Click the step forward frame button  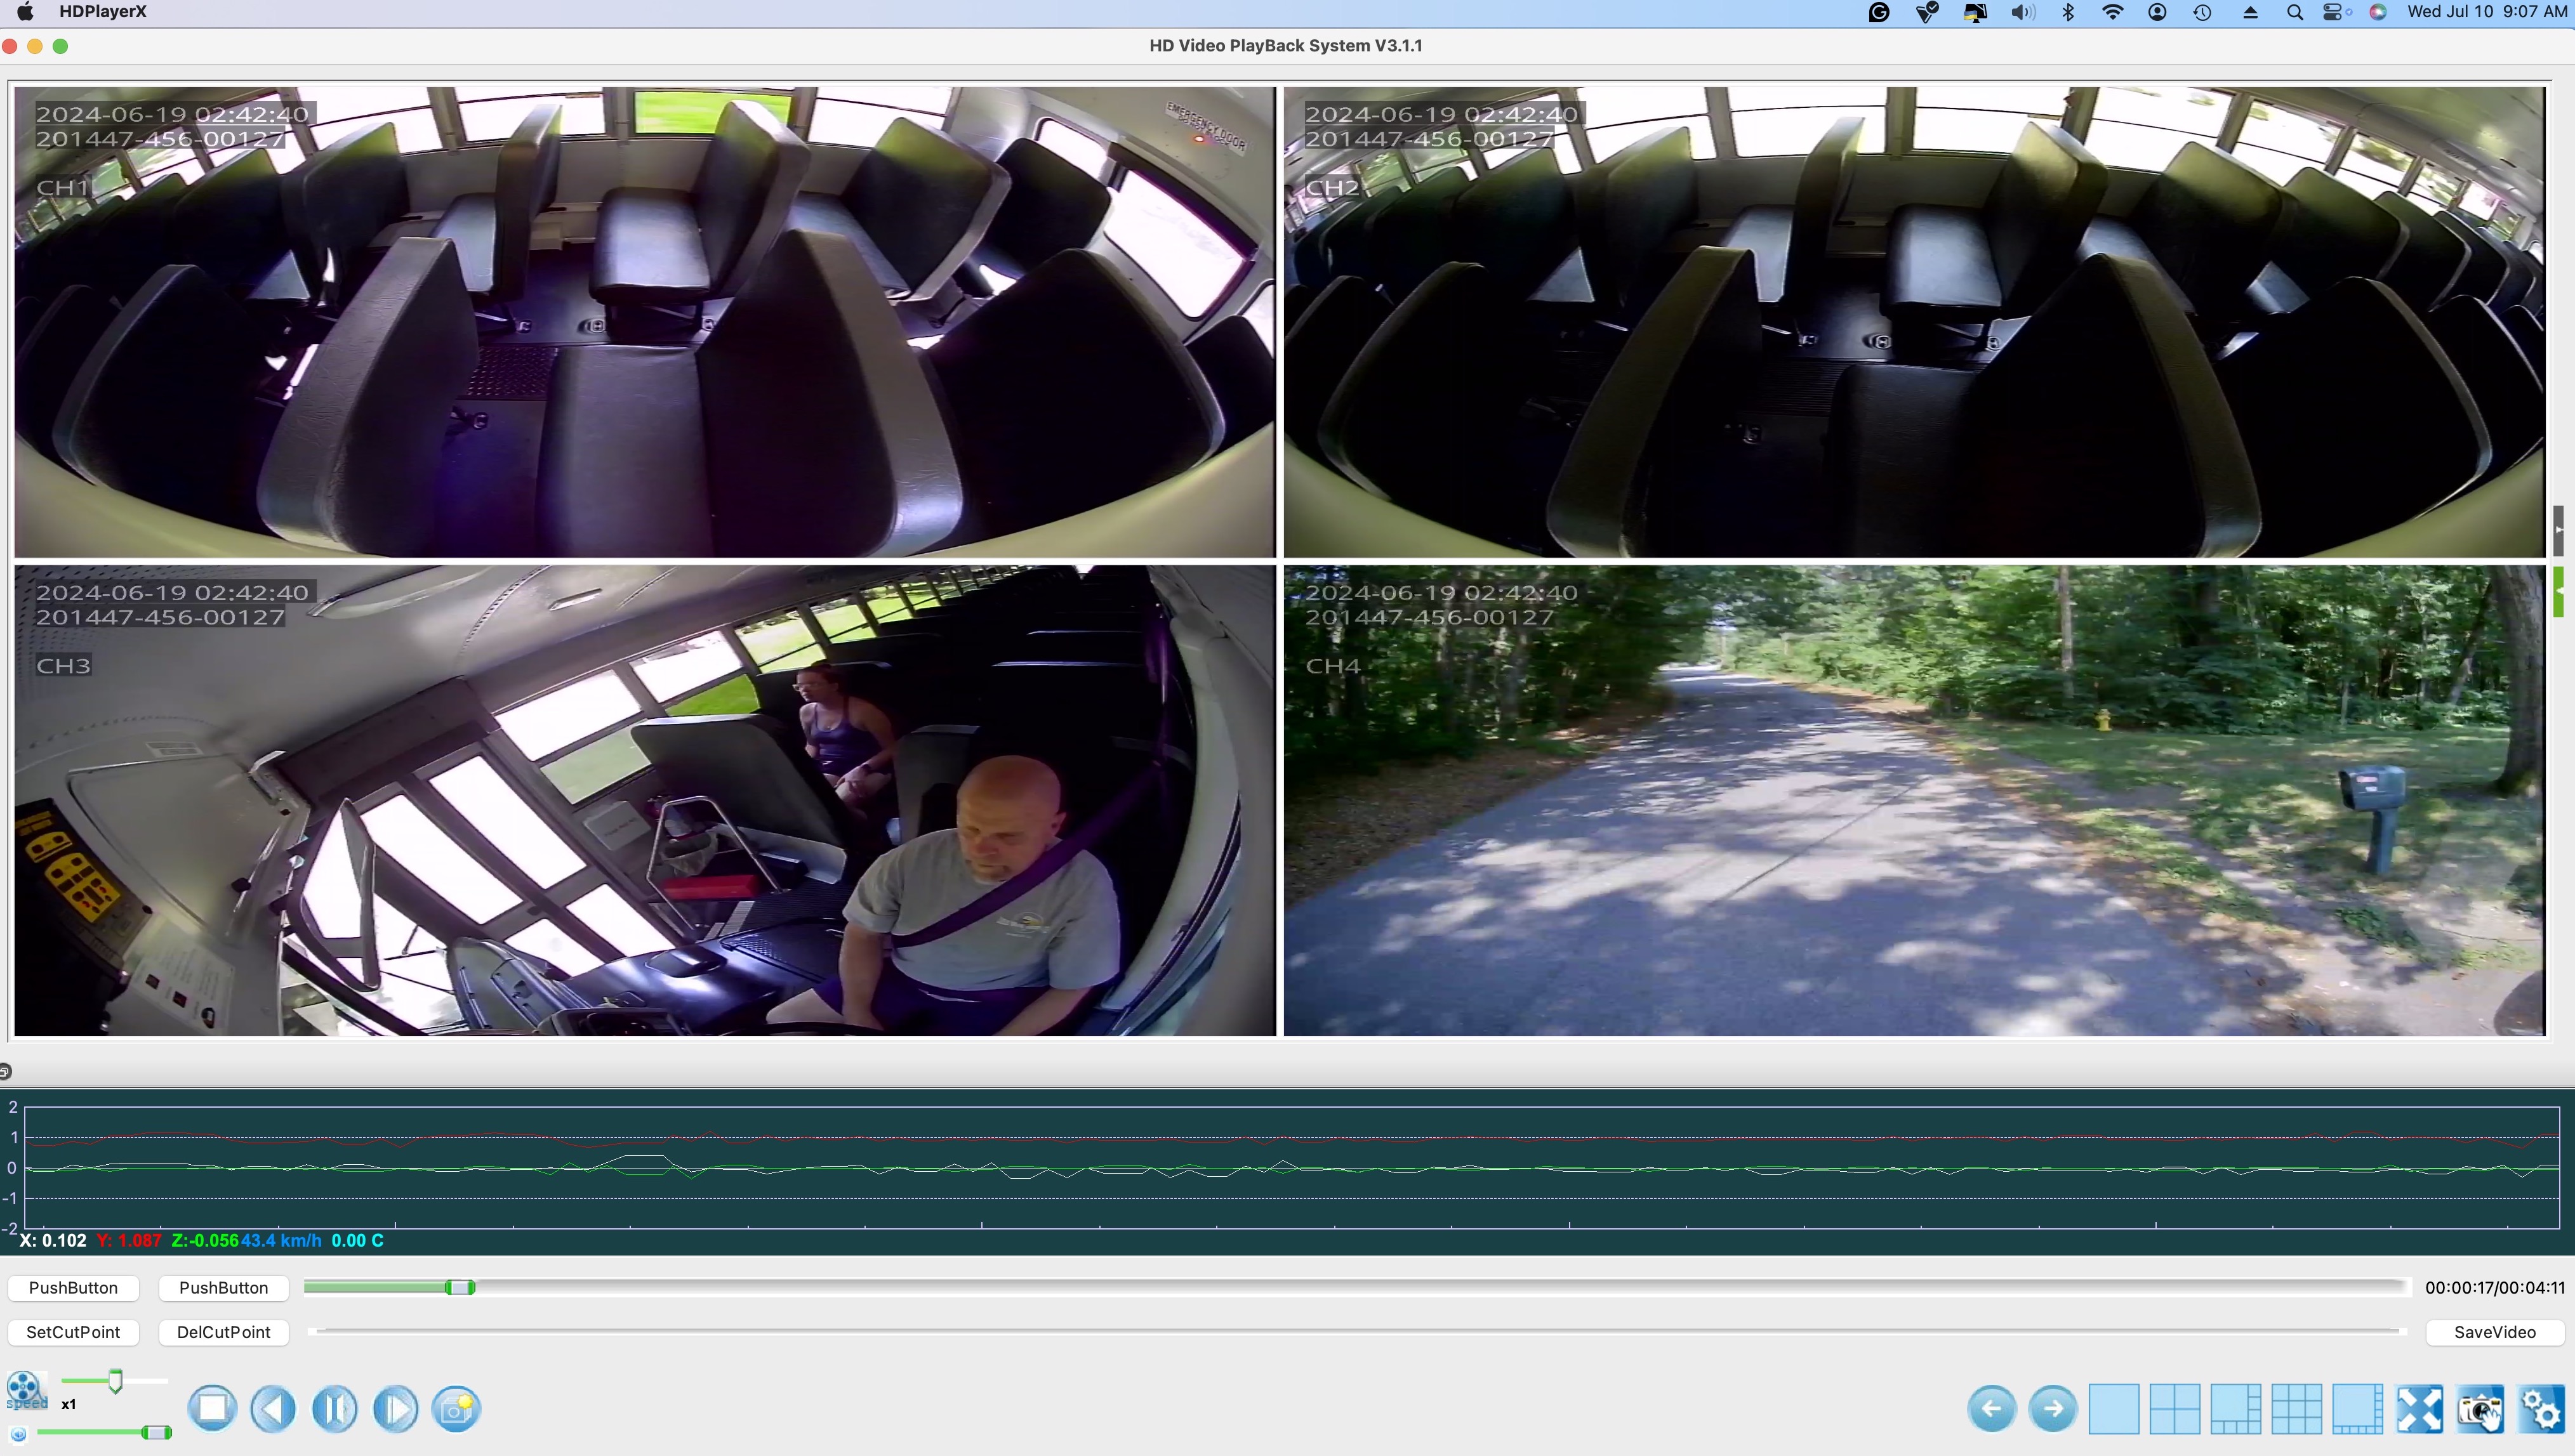(x=395, y=1408)
